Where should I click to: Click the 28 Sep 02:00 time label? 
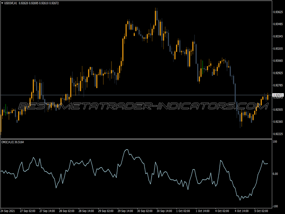(x=66, y=211)
